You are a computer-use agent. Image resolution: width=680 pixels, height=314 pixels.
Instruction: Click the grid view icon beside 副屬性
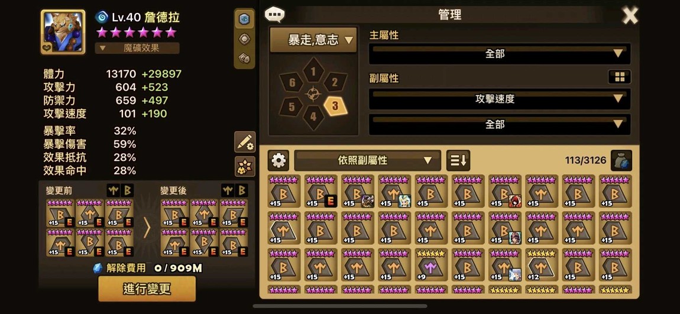[x=619, y=77]
